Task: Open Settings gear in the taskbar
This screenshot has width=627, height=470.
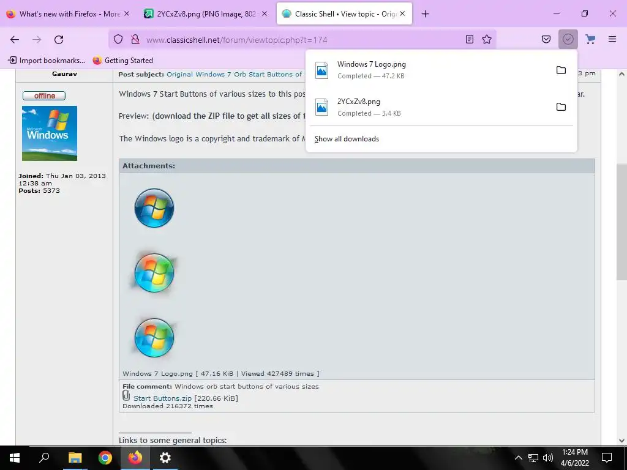Action: tap(165, 458)
